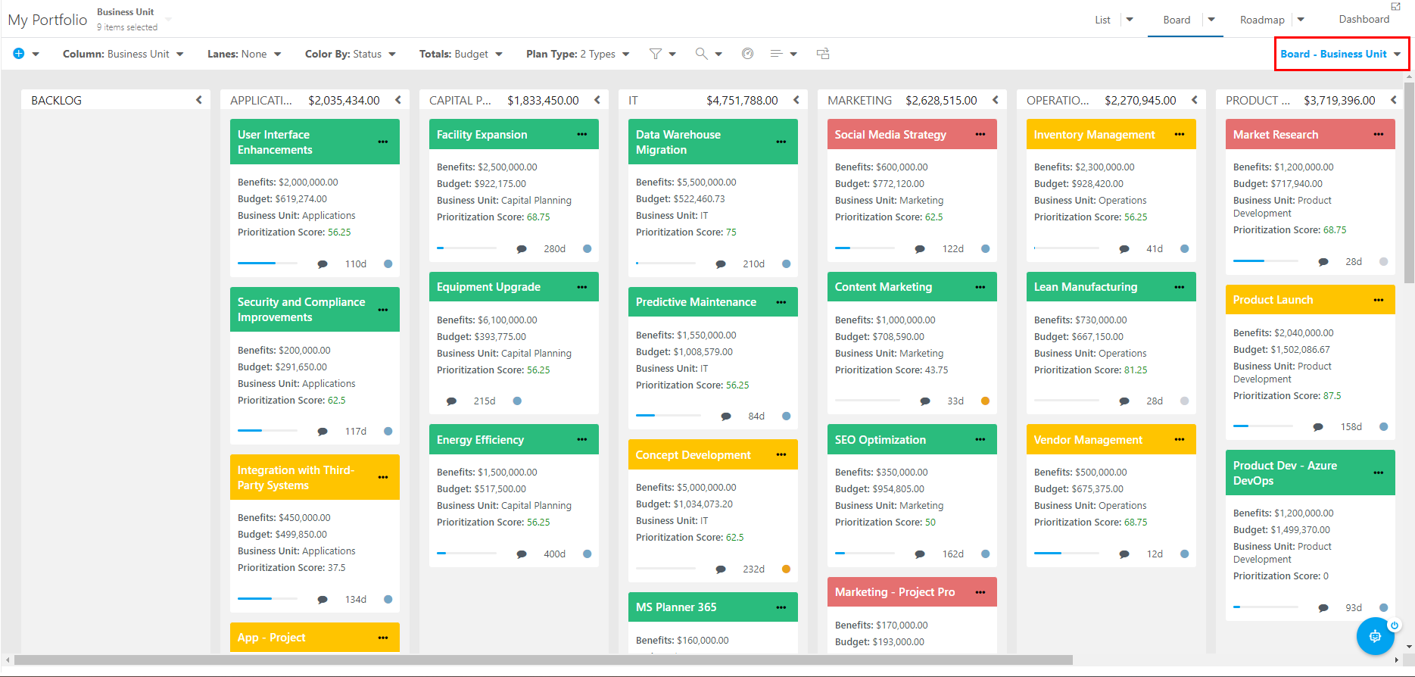Screen dimensions: 1415x677
Task: Click the search magnifier icon
Action: [702, 54]
